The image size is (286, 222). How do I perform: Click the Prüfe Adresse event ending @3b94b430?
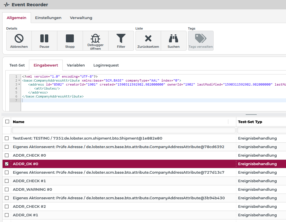tap(119, 198)
